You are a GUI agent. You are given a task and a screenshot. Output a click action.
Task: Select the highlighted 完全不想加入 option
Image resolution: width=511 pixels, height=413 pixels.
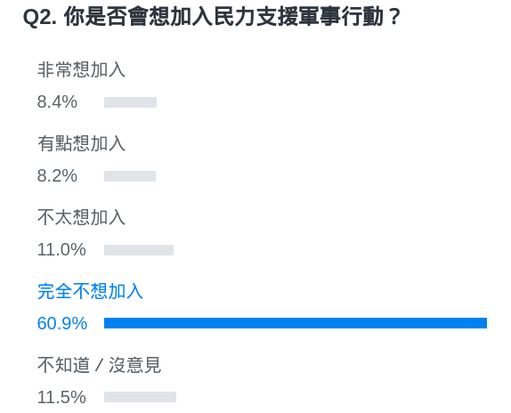pos(90,291)
